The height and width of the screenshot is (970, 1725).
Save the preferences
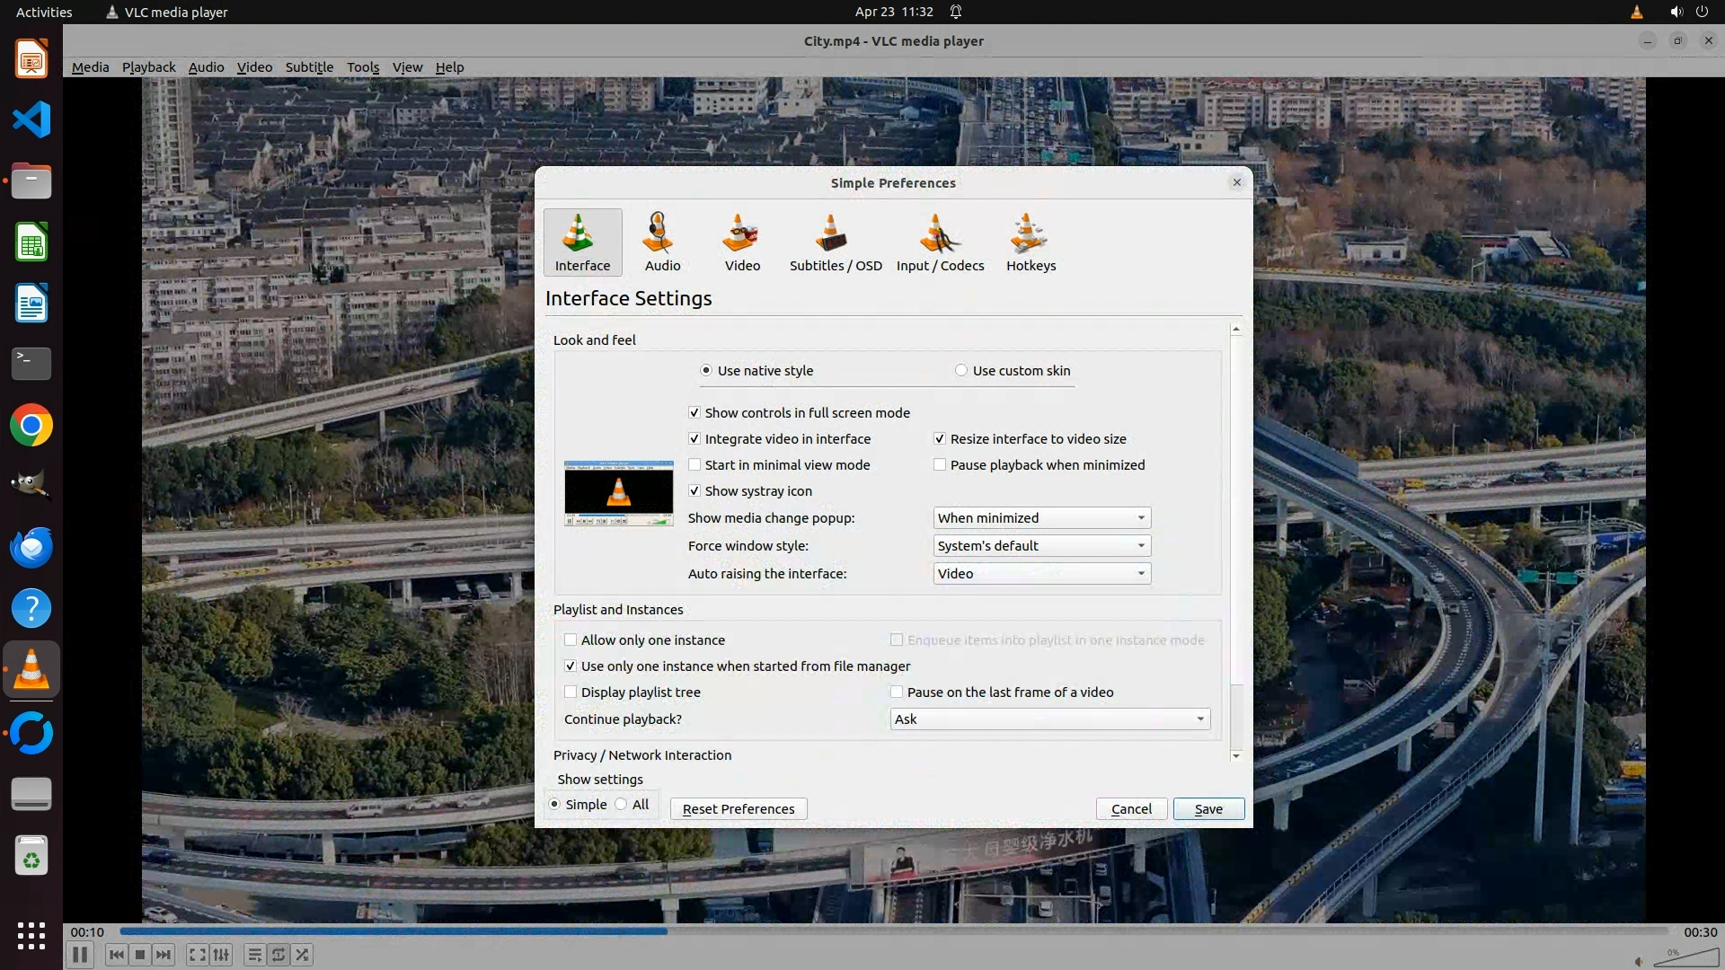pos(1207,809)
